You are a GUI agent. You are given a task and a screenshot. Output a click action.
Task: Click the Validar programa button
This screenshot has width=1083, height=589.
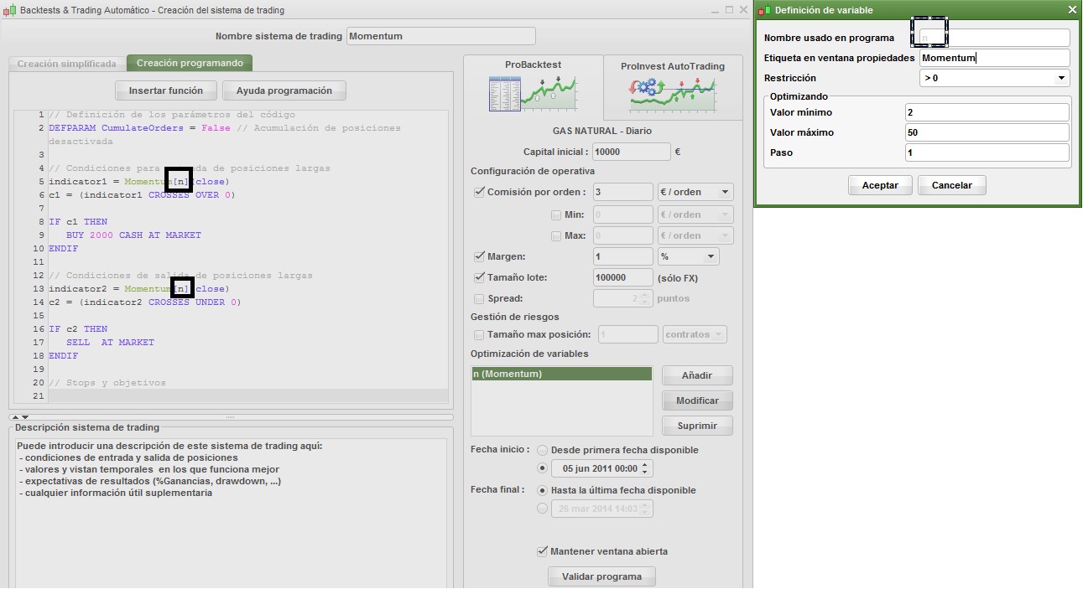[601, 576]
